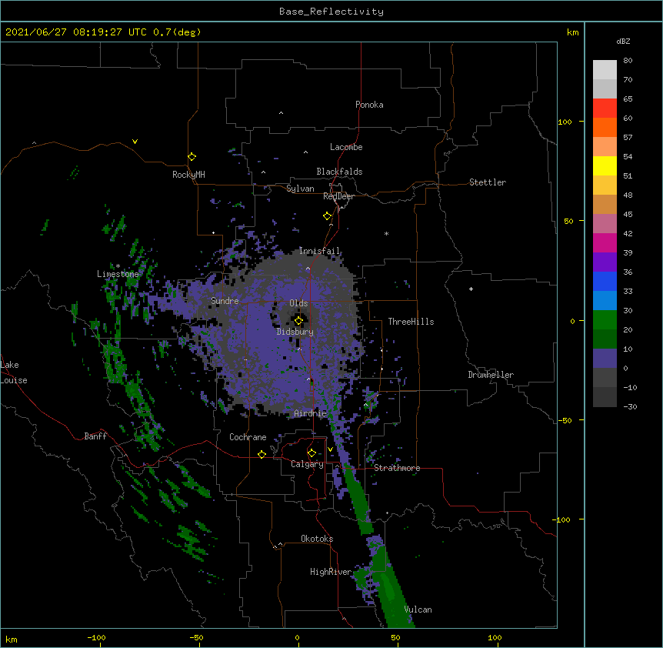663x648 pixels.
Task: Pick the bright green 30-20 dBZ legend swatch
Action: [x=605, y=320]
